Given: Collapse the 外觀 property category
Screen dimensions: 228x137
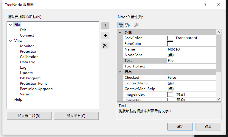Looking at the screenshot, I should (120, 32).
